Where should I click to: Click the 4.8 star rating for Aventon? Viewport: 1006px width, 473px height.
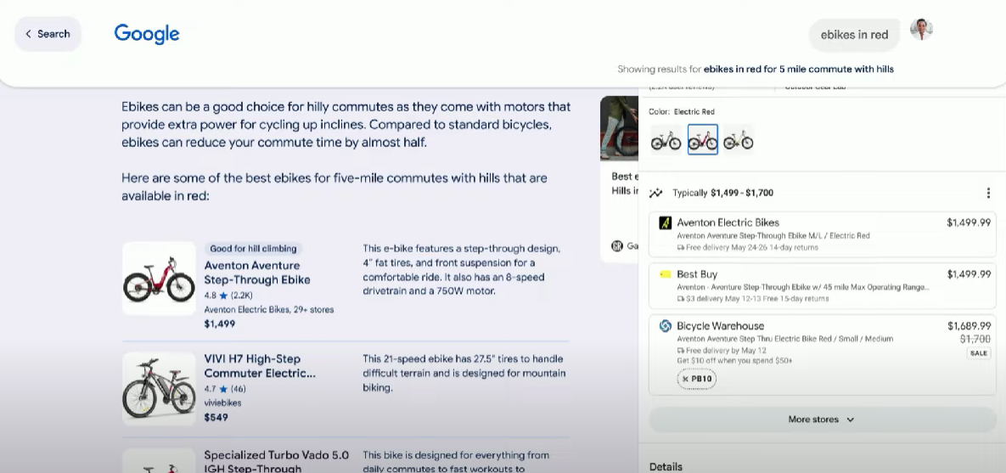pos(228,296)
